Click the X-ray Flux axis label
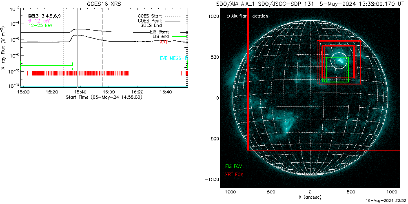 tap(3, 48)
